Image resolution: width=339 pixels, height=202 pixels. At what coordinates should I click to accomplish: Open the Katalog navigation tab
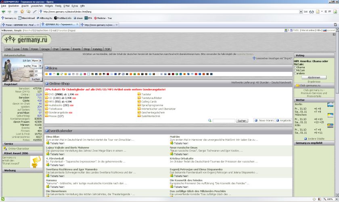(97, 49)
